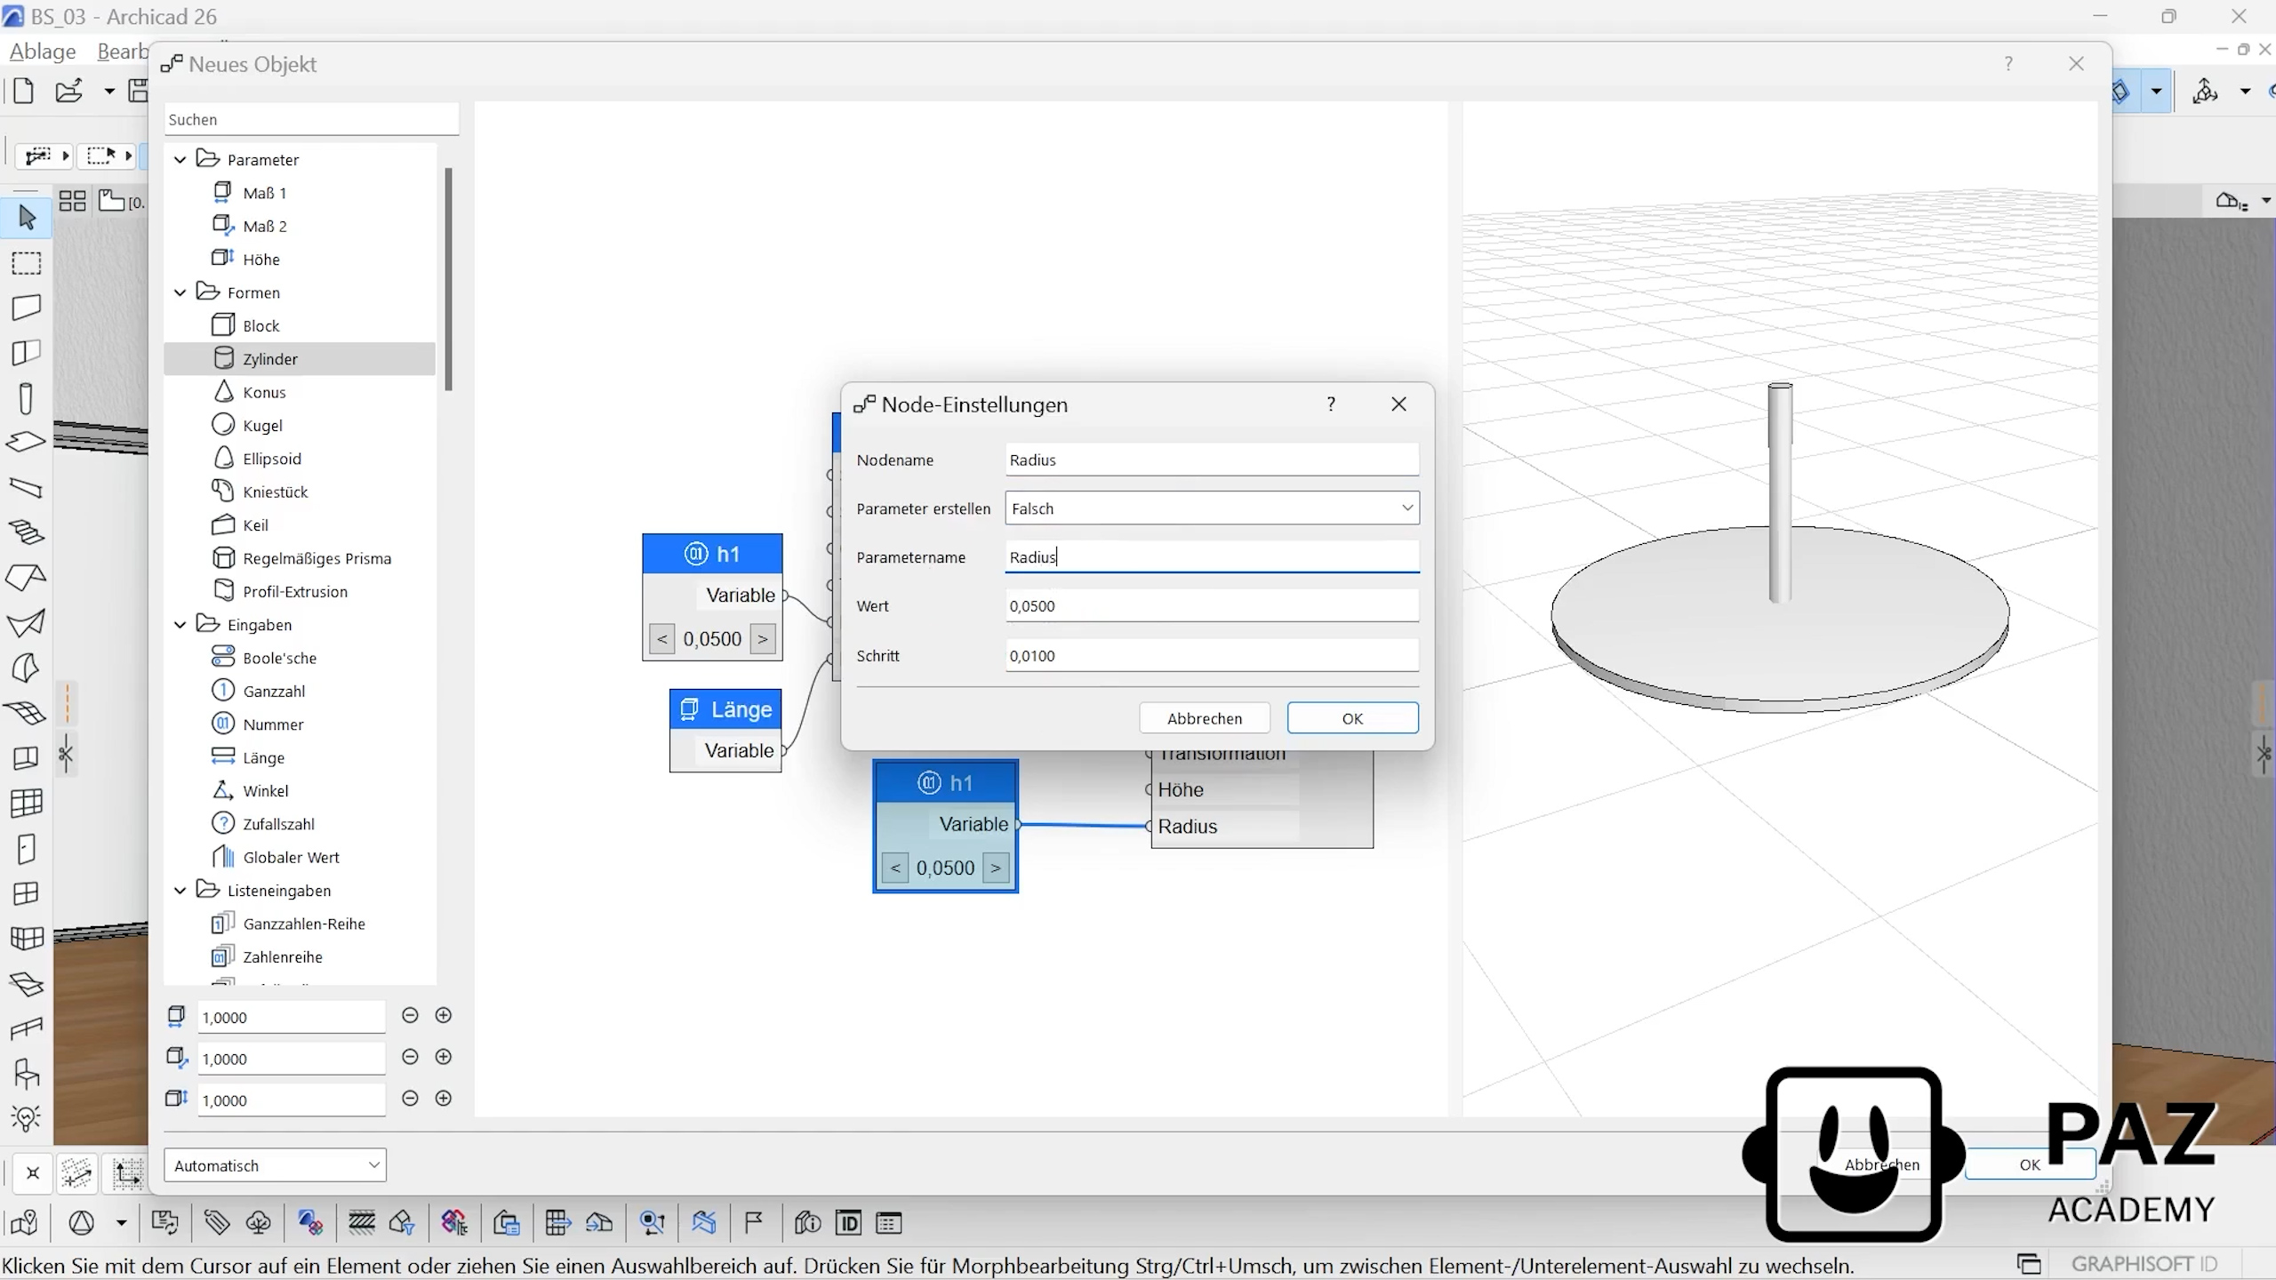
Task: Click the Open file icon
Action: tap(69, 91)
